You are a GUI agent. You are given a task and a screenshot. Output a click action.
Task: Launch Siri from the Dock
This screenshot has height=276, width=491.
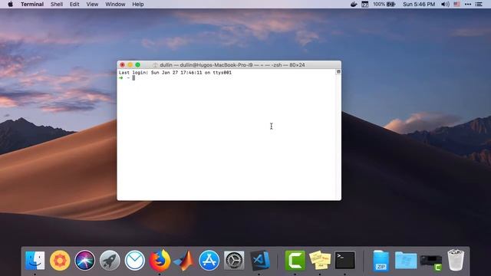[85, 261]
